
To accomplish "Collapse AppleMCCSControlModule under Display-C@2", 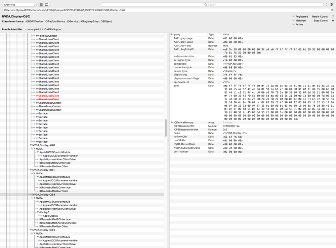I will (38, 202).
